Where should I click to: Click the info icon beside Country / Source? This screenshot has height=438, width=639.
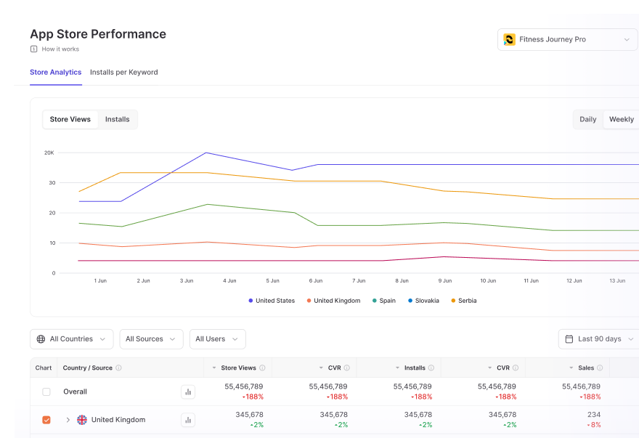(x=118, y=368)
